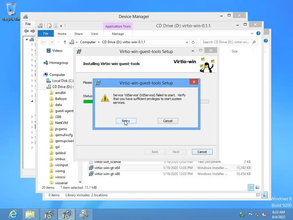
Task: Open the Home ribbon tab
Action: pos(62,34)
